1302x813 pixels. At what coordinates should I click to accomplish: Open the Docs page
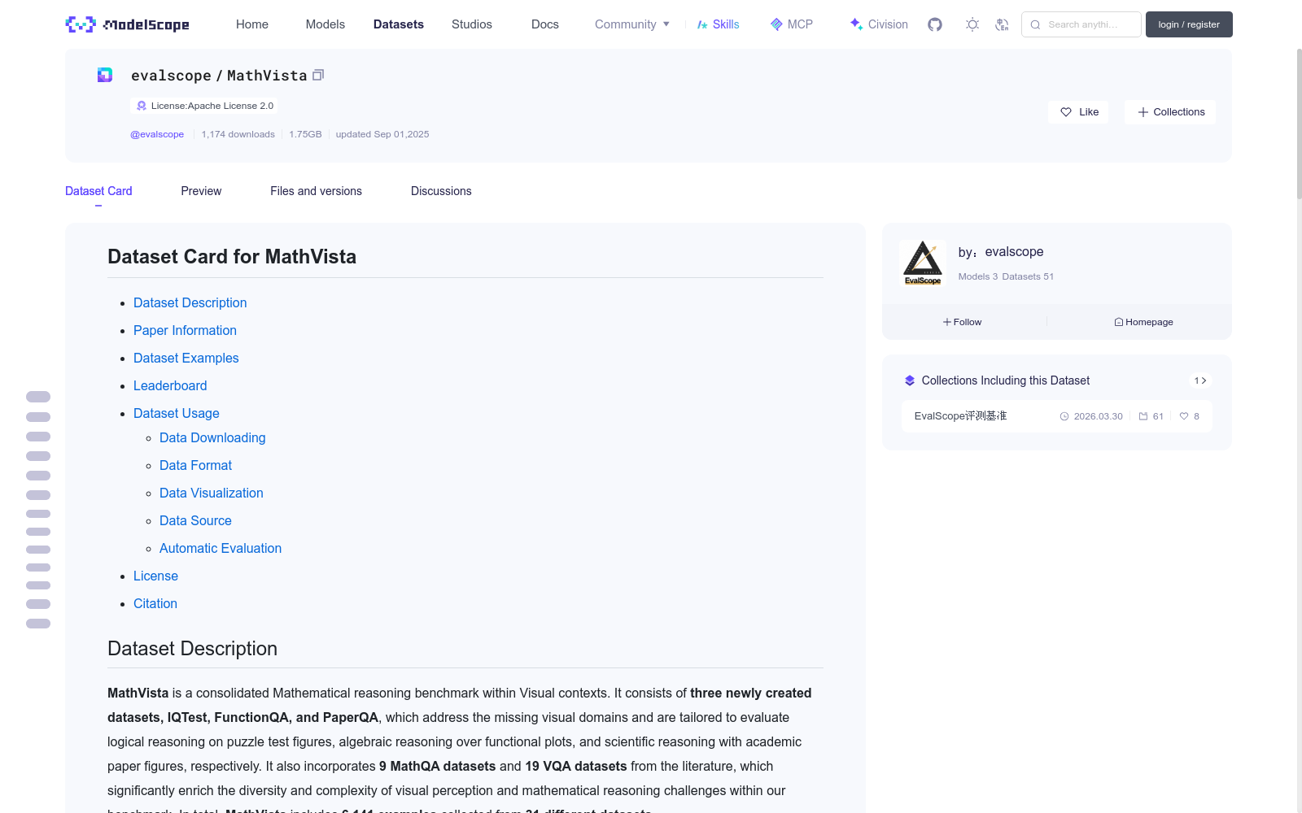[545, 24]
